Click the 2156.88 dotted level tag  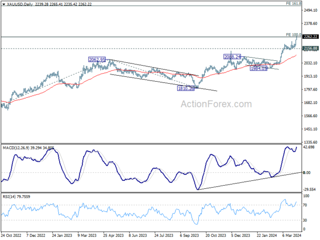click(310, 49)
